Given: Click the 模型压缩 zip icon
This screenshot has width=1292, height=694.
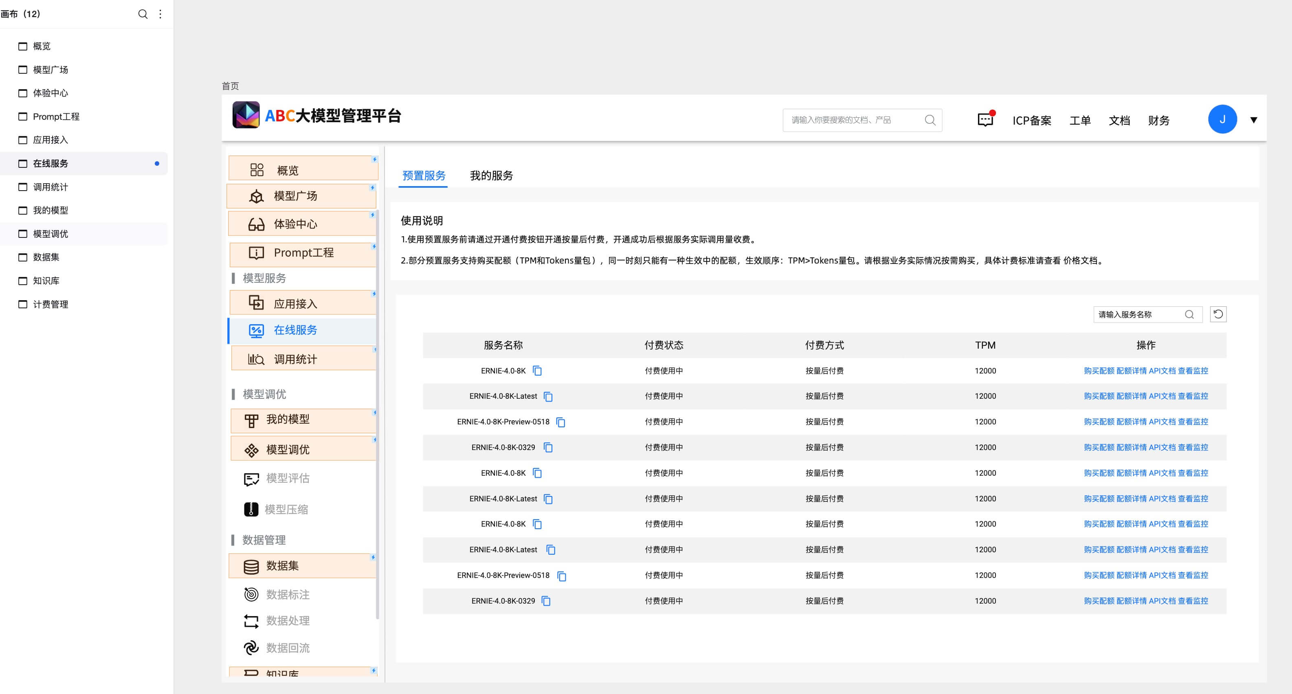Looking at the screenshot, I should (251, 510).
